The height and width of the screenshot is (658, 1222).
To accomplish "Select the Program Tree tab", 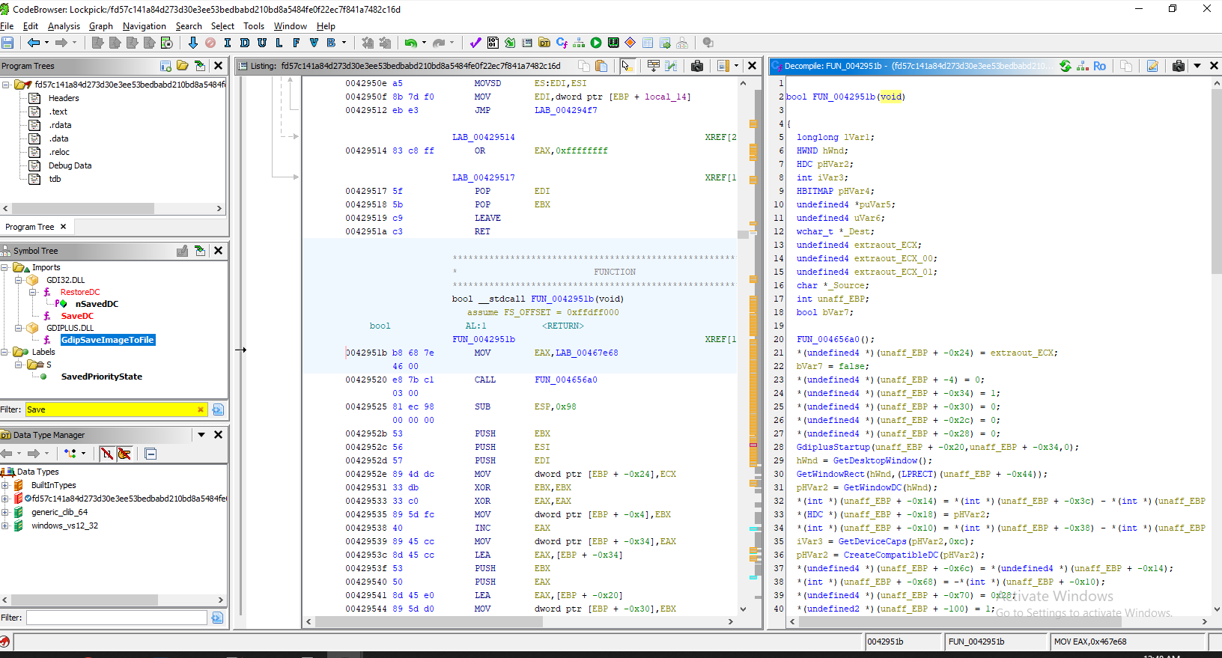I will 30,227.
